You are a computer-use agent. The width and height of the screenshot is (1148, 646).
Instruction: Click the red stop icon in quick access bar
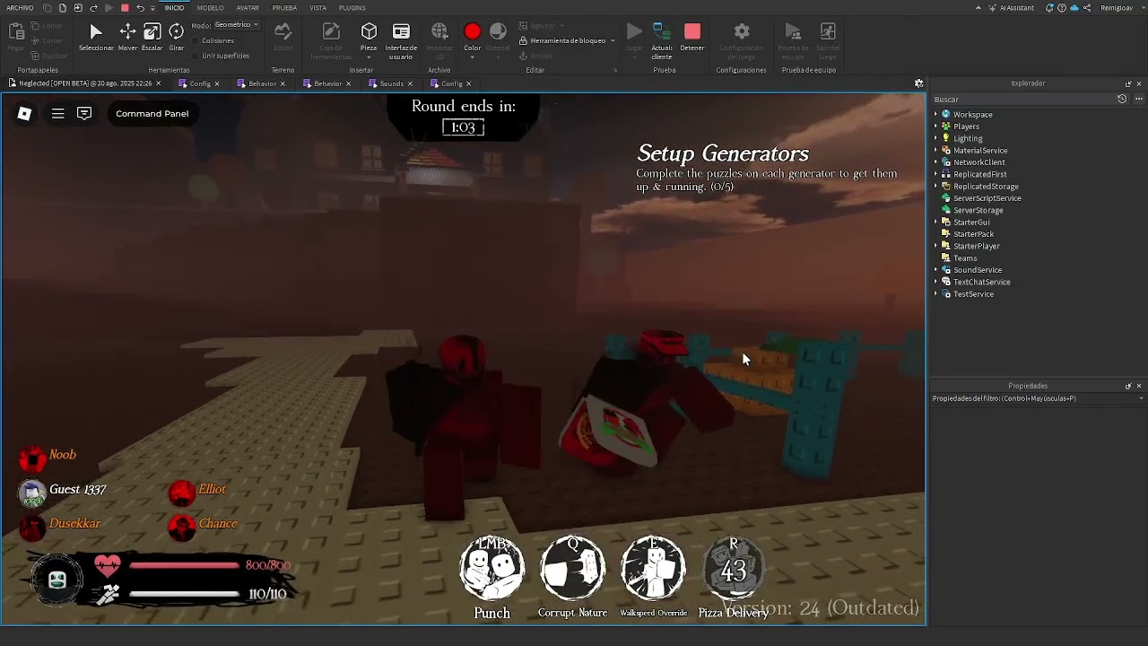coord(125,8)
